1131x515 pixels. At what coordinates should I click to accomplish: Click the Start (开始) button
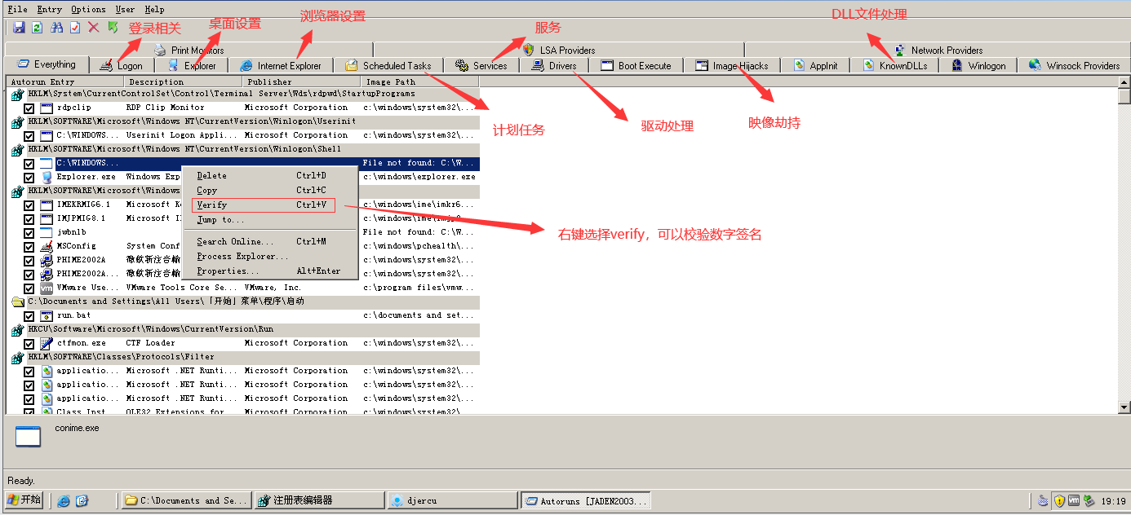[x=24, y=500]
